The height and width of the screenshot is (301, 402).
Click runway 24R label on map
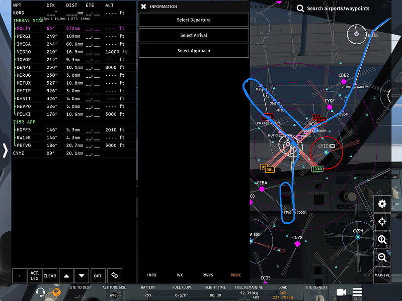pos(321,120)
